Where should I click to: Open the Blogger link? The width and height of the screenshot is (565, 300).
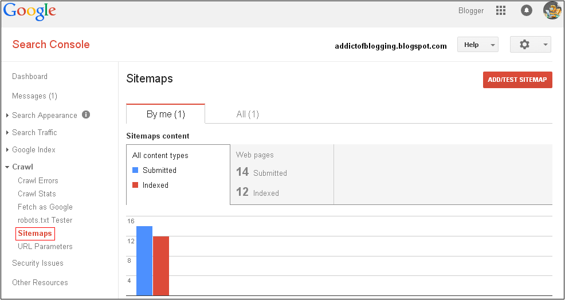[x=471, y=11]
